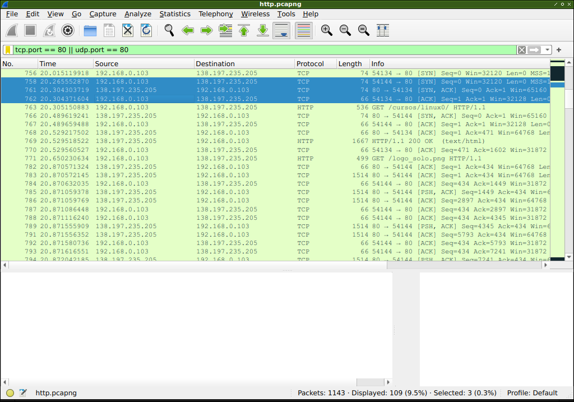Screen dimensions: 574x402
Task: Open the display filter history dropdown
Action: (x=547, y=50)
